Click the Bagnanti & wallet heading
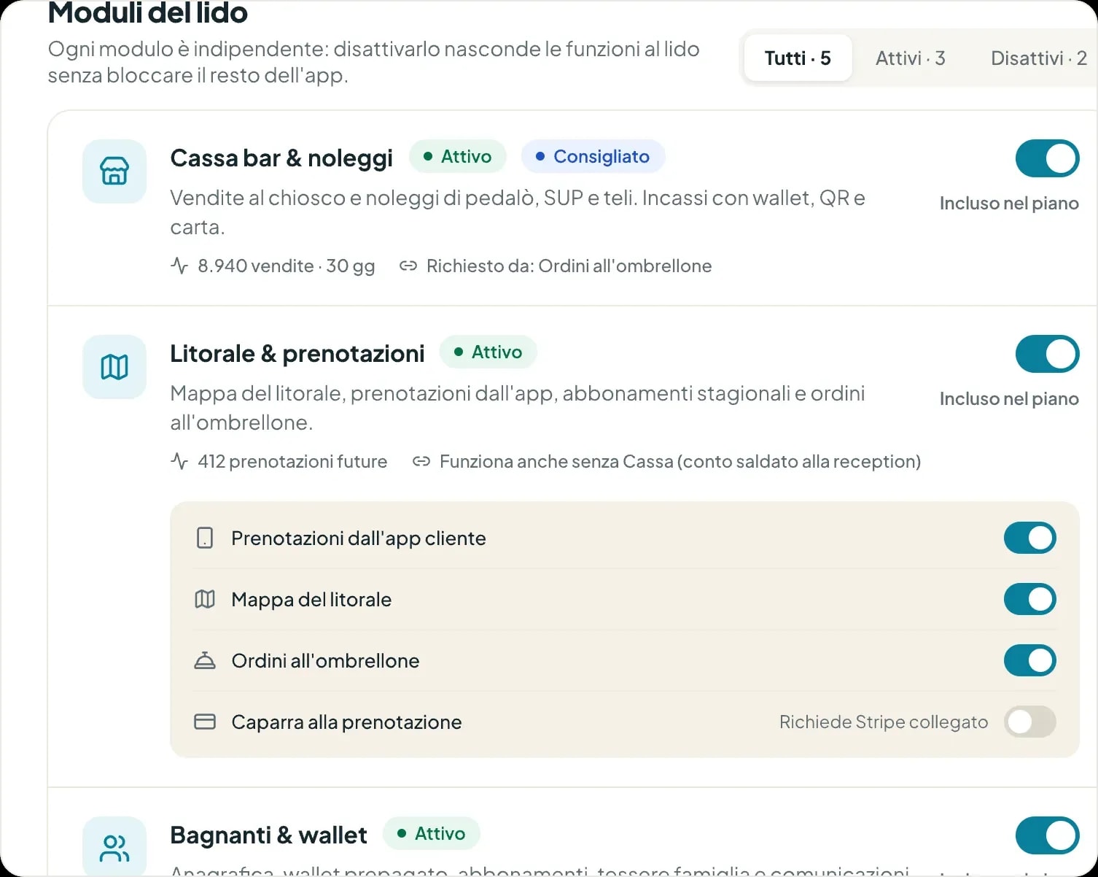Image resolution: width=1098 pixels, height=877 pixels. (x=268, y=835)
